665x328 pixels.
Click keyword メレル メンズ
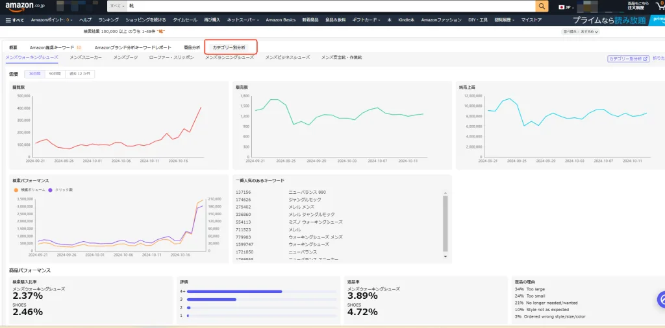(x=301, y=207)
